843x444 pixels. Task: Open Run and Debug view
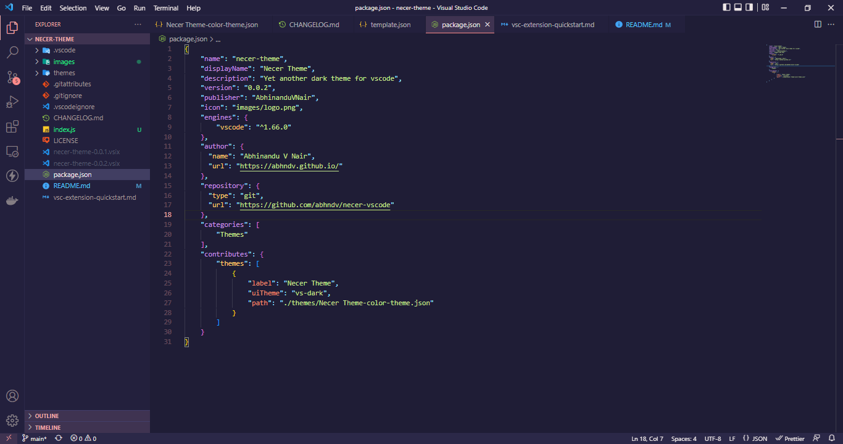[12, 102]
